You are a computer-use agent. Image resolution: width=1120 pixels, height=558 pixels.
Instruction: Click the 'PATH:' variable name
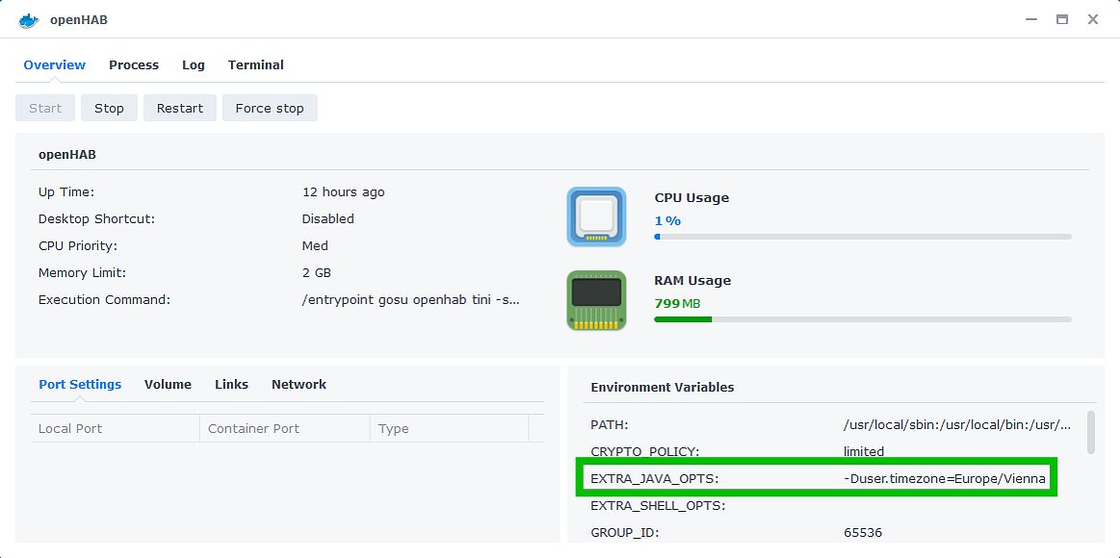coord(610,425)
